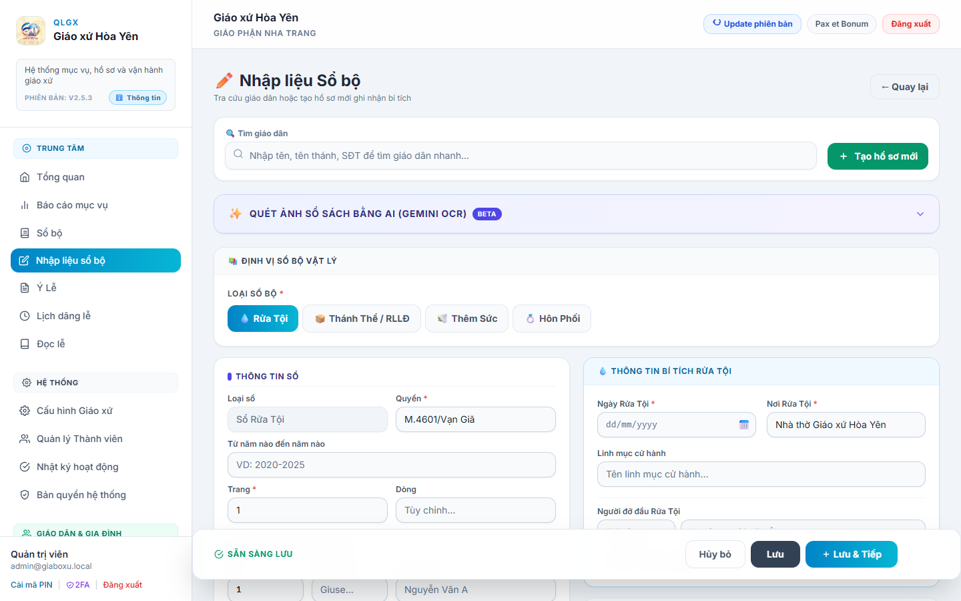Select the Hôn Phối register type
961x601 pixels.
pyautogui.click(x=552, y=319)
